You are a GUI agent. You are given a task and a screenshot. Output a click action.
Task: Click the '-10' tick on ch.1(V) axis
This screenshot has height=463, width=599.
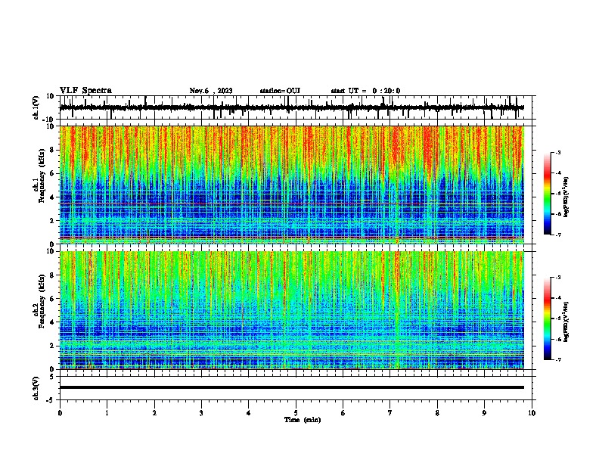49,120
